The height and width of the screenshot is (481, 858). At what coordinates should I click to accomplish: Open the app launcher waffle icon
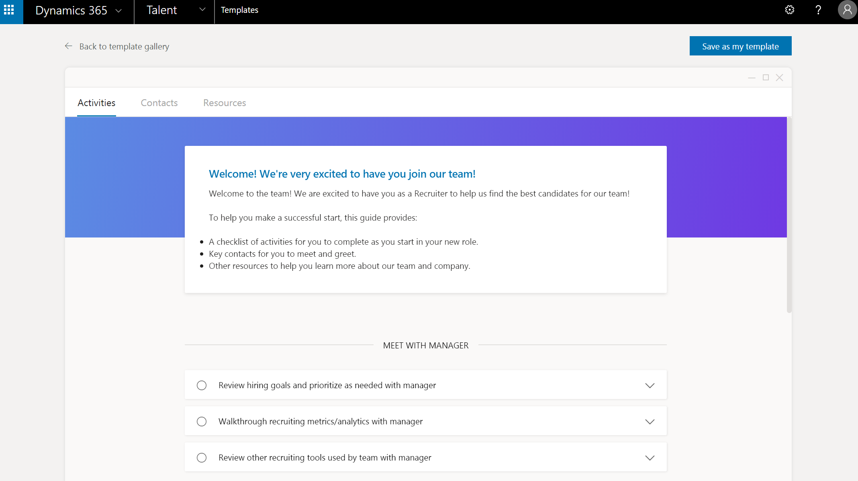click(x=9, y=10)
